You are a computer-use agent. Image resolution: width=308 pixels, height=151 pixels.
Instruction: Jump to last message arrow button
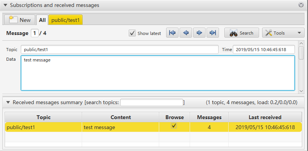(212, 33)
